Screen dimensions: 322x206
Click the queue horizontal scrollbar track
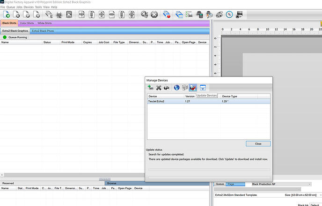click(74, 175)
